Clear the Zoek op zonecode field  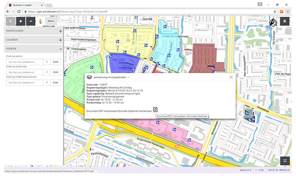[x=47, y=72]
